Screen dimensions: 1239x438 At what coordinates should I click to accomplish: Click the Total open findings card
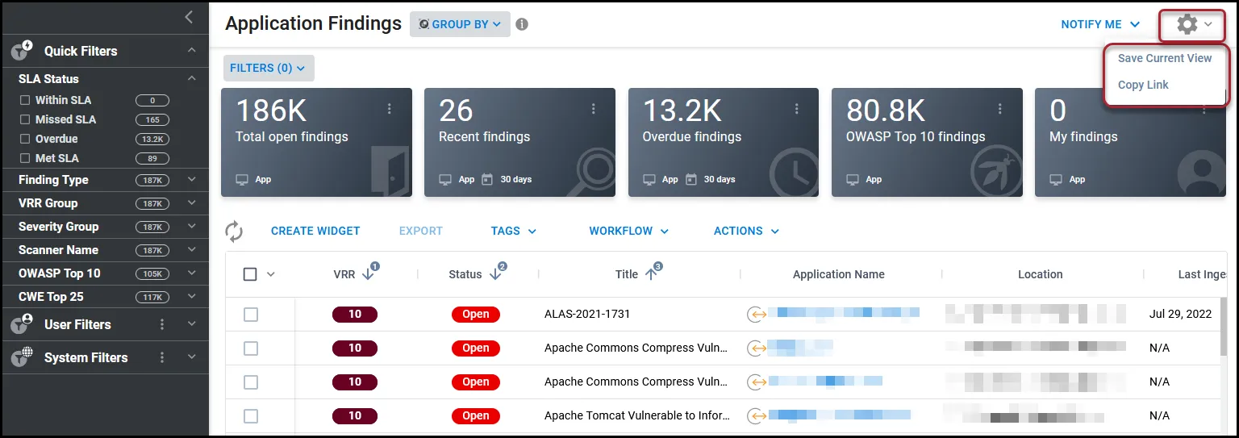pyautogui.click(x=316, y=143)
